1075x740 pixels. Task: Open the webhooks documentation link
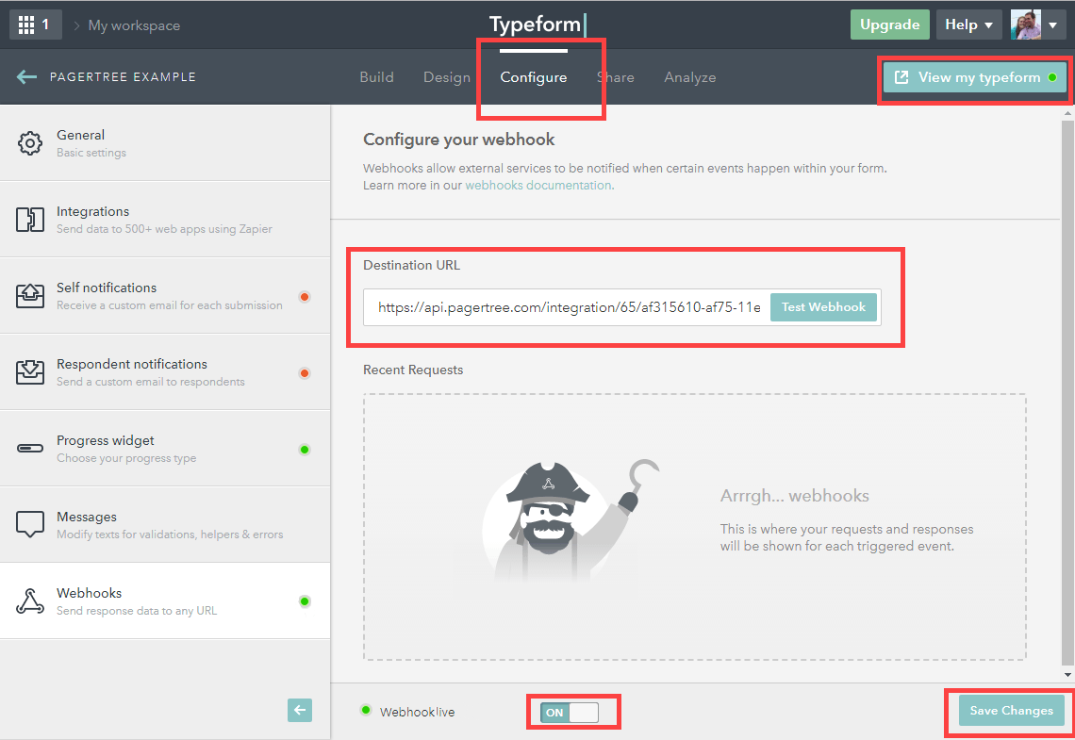point(538,186)
